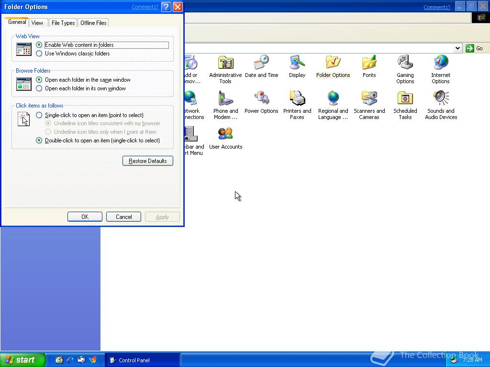The image size is (490, 367).
Task: Switch to the General tab
Action: [x=17, y=22]
